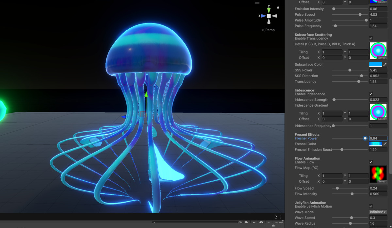The height and width of the screenshot is (228, 392).
Task: Disable the Enable Translucency checkbox
Action: [x=371, y=38]
